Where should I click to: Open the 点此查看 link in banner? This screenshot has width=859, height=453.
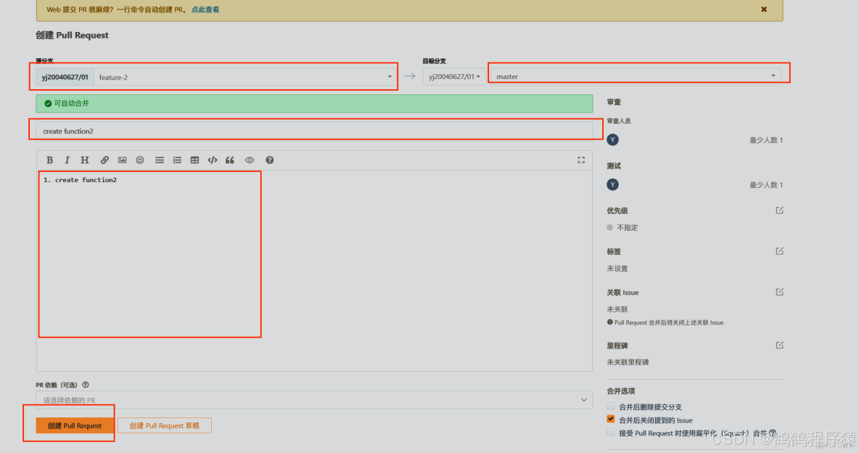205,9
